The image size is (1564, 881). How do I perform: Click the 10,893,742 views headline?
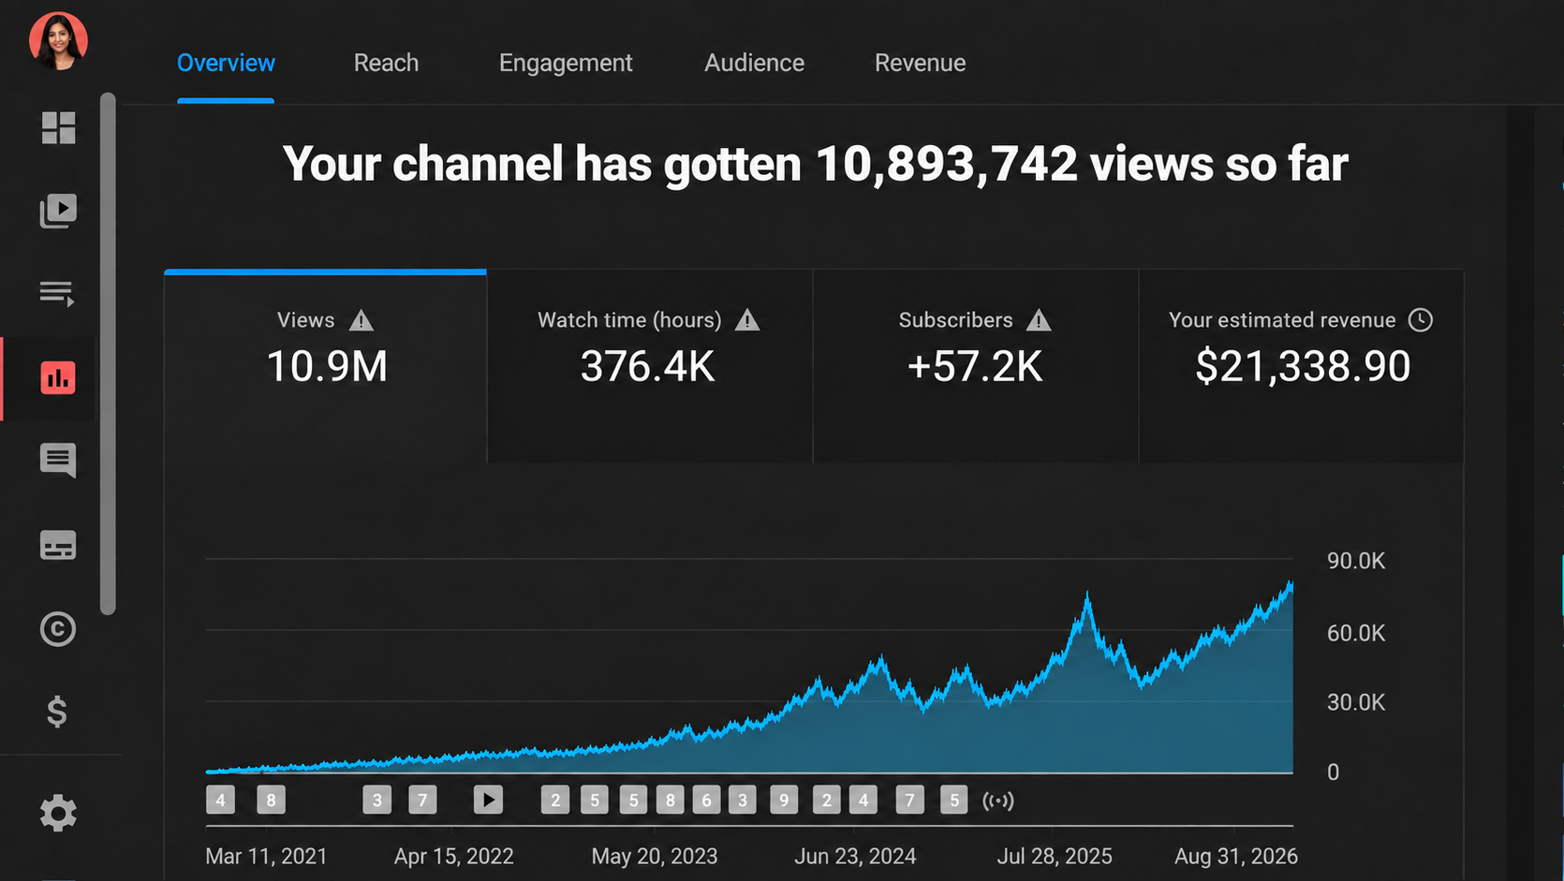pos(816,164)
